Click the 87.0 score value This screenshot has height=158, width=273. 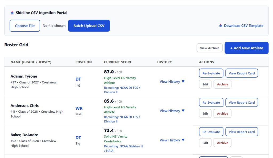[x=109, y=72]
